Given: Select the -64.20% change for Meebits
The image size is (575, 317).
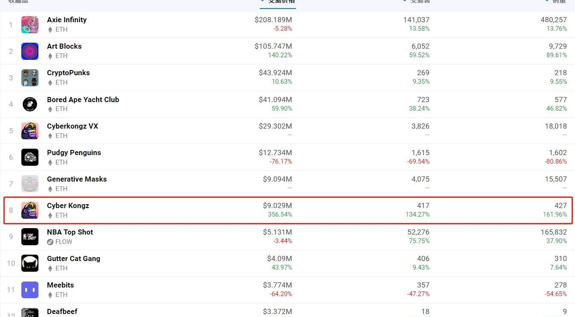Looking at the screenshot, I should (x=281, y=294).
